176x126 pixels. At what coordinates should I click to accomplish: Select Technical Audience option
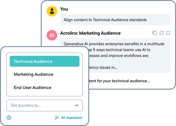[x=44, y=61]
